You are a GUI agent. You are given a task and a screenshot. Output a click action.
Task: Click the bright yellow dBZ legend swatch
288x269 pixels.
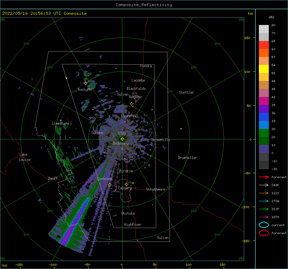pyautogui.click(x=264, y=69)
